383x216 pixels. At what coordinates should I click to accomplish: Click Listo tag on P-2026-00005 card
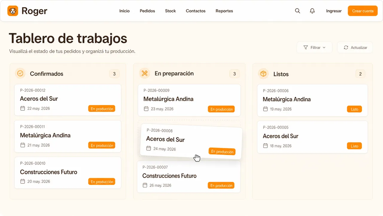pyautogui.click(x=355, y=146)
